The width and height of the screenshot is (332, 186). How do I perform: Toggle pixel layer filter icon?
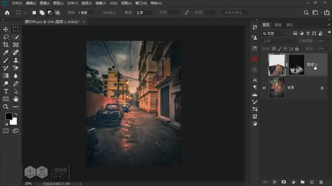(x=295, y=33)
